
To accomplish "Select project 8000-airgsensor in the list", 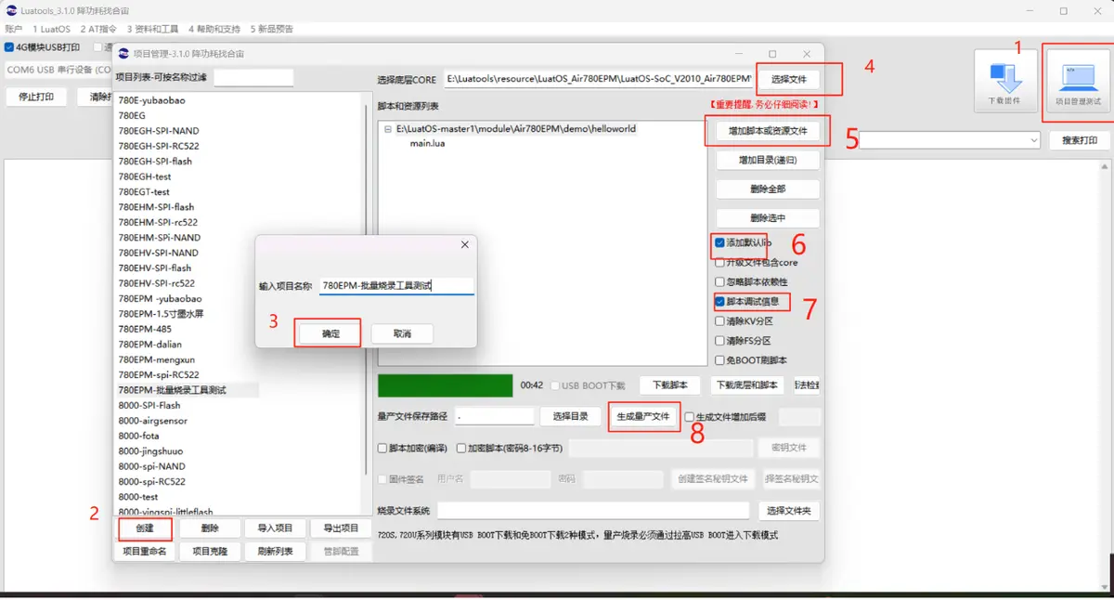I will [153, 421].
